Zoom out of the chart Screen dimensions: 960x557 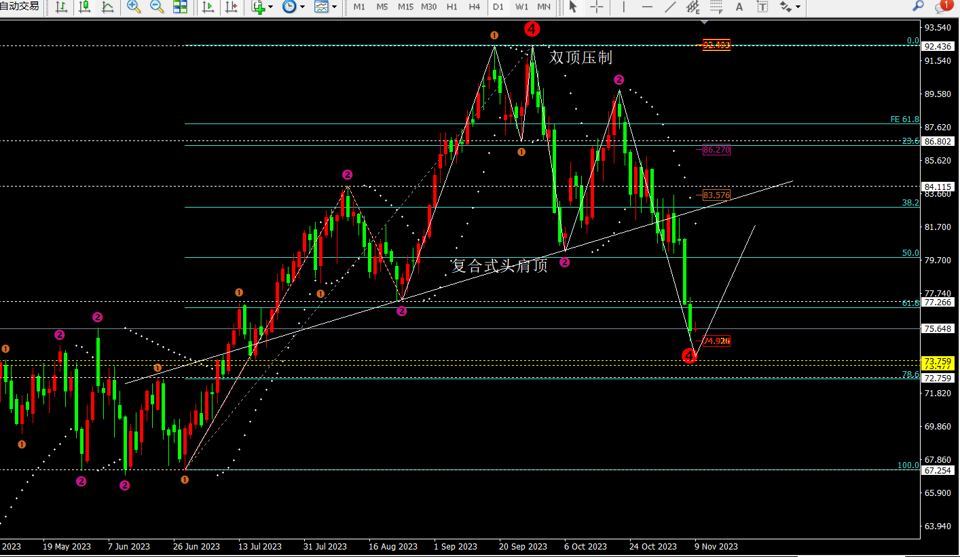157,7
